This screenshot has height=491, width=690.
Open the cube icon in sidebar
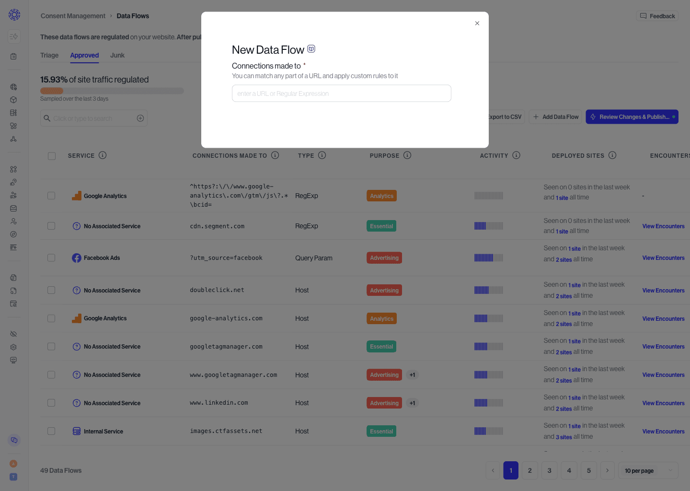point(13,100)
